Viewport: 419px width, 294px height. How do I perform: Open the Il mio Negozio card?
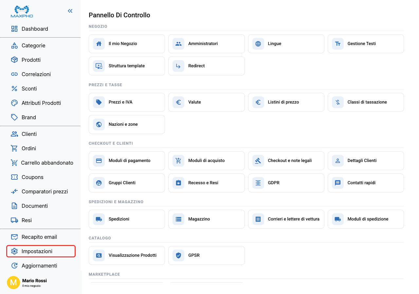tap(127, 44)
